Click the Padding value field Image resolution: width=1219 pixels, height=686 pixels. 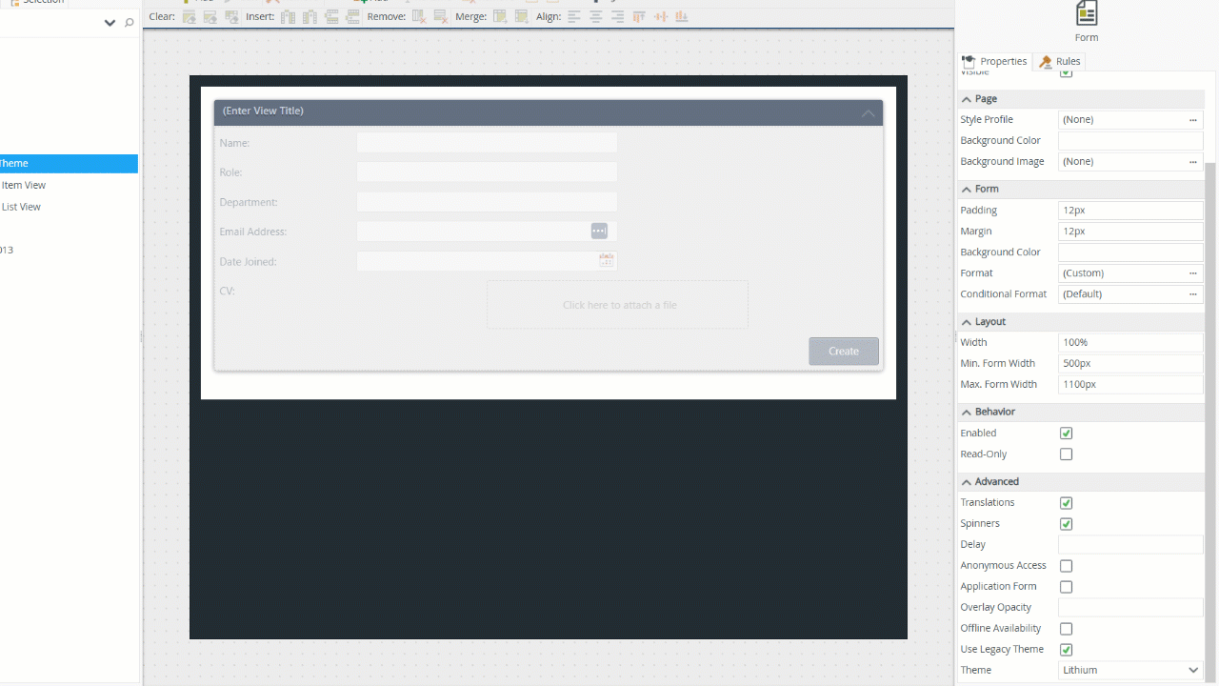(1130, 211)
